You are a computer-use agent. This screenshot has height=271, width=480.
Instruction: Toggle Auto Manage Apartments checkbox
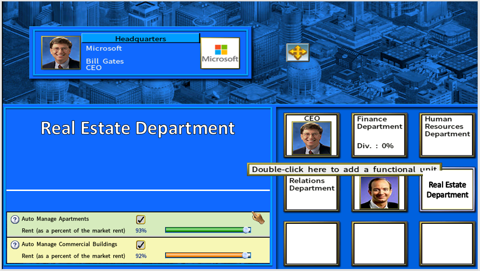coord(141,220)
